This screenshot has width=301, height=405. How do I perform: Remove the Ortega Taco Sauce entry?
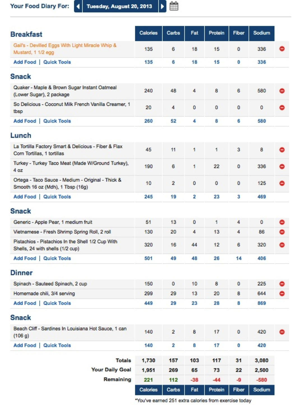[x=282, y=183]
